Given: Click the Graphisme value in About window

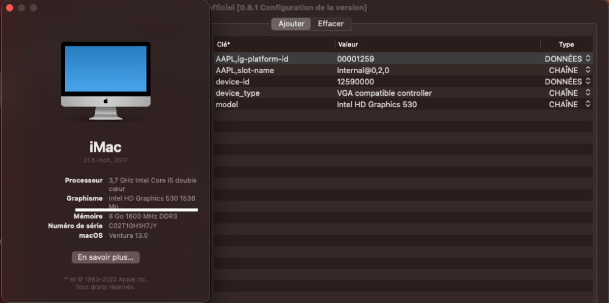Looking at the screenshot, I should point(152,202).
